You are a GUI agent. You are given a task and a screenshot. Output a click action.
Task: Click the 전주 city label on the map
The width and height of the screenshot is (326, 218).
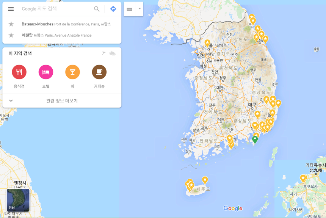(x=212, y=105)
